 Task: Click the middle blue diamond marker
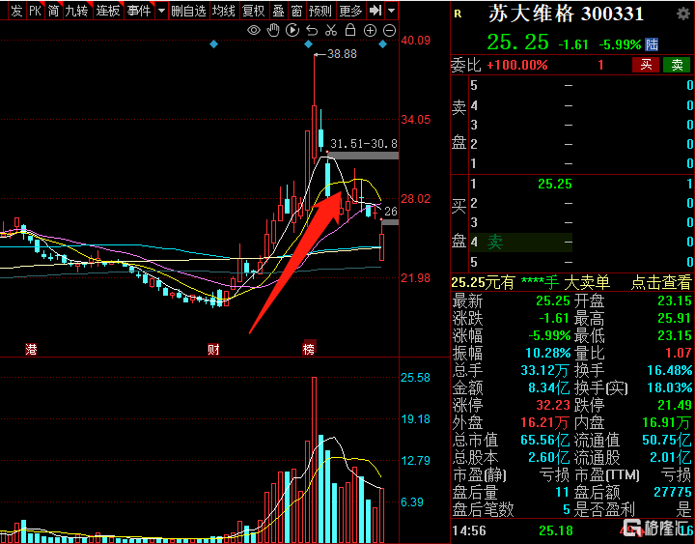309,43
